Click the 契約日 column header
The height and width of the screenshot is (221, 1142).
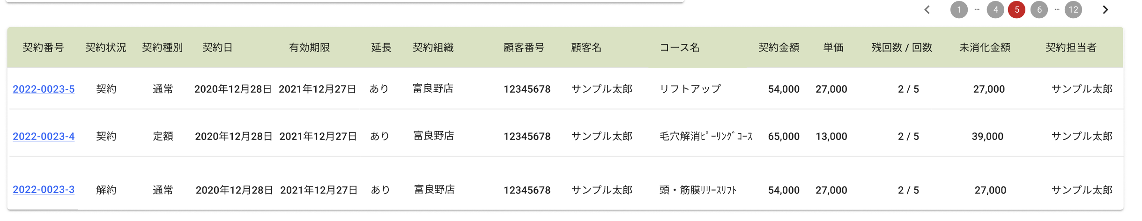(217, 48)
